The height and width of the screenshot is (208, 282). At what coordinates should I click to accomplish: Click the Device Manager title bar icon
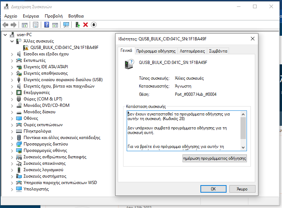coord(6,7)
